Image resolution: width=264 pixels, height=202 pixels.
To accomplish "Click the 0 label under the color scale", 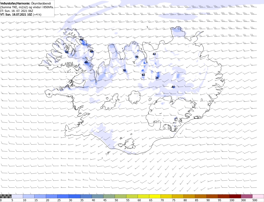I will pyautogui.click(x=1, y=200).
